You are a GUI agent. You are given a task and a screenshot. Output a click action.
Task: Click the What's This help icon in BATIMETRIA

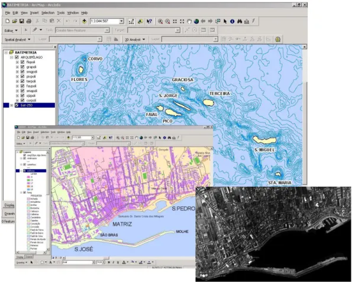pos(149,21)
